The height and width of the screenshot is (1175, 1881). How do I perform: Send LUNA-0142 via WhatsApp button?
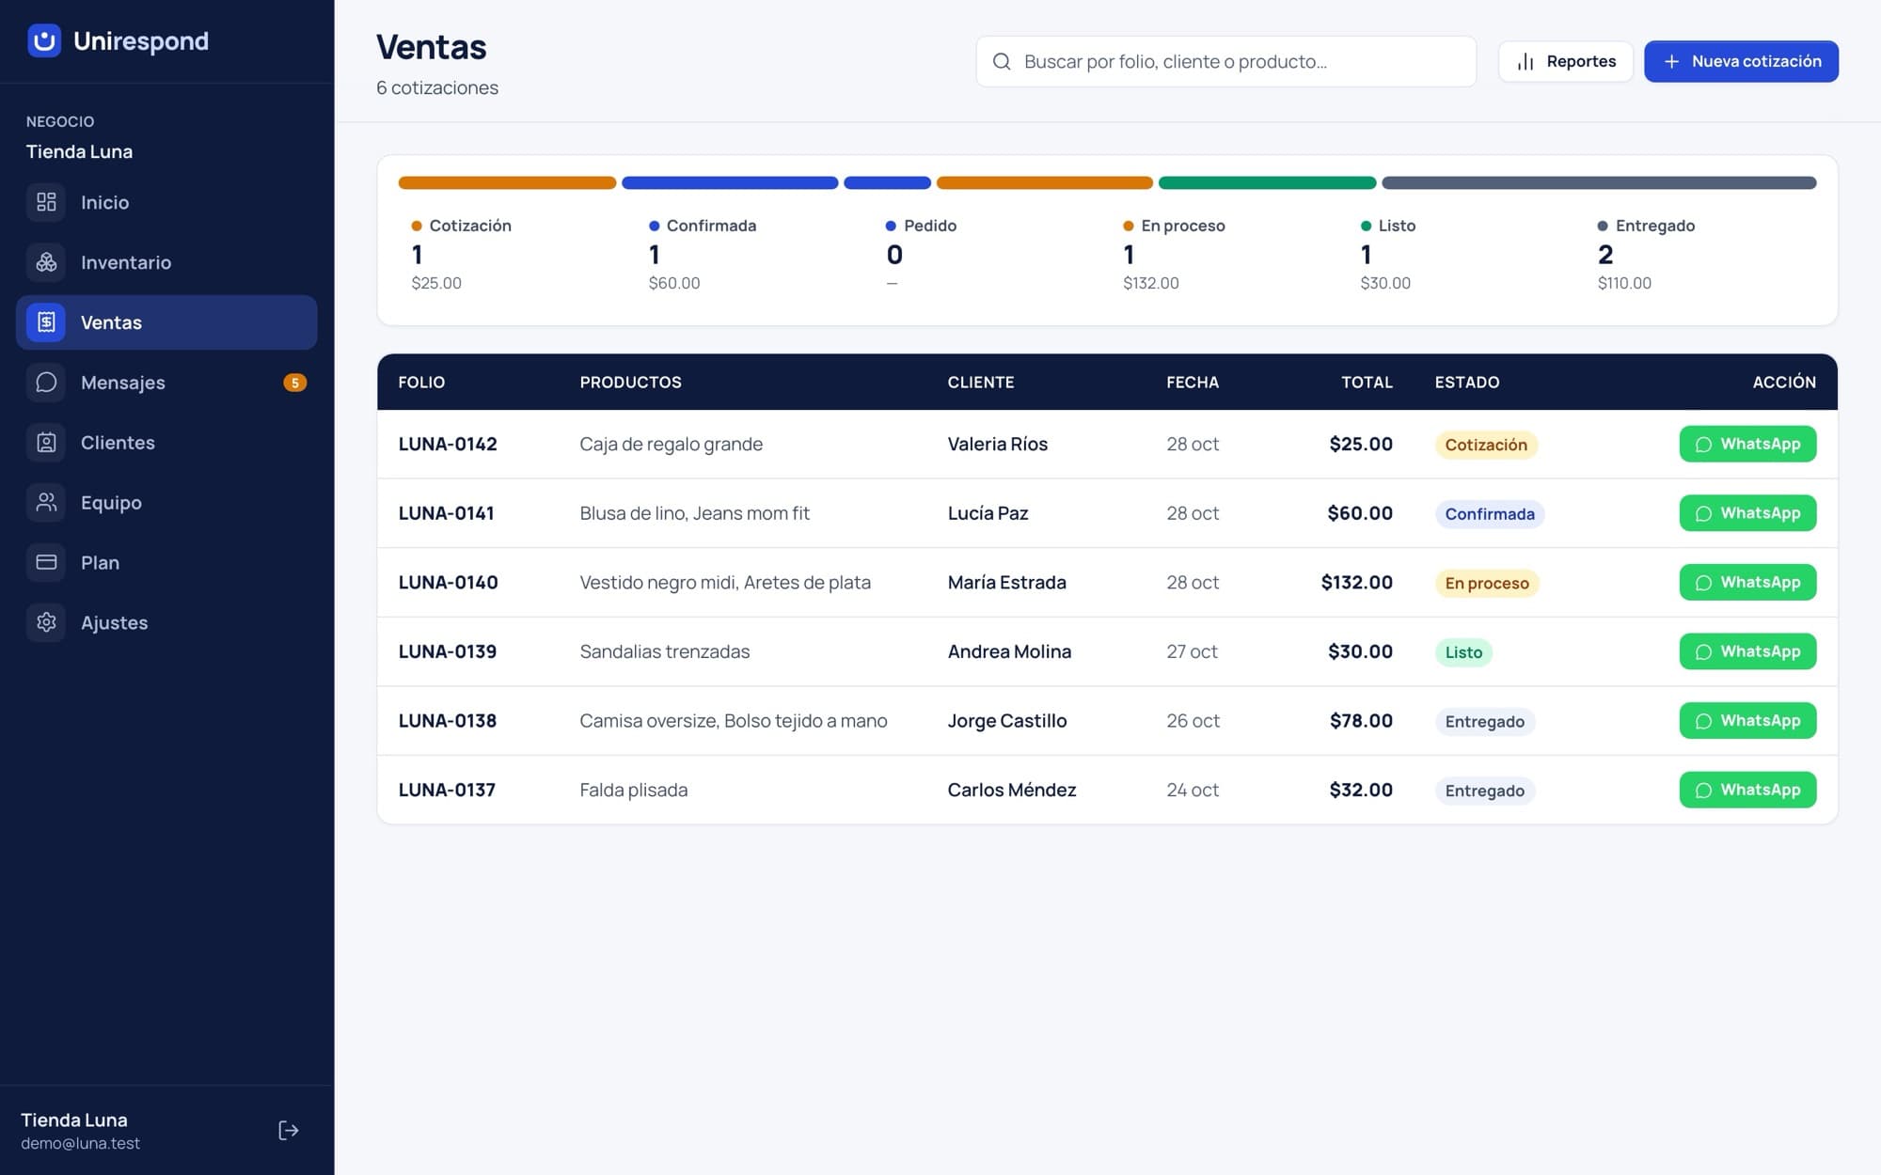[x=1747, y=444]
